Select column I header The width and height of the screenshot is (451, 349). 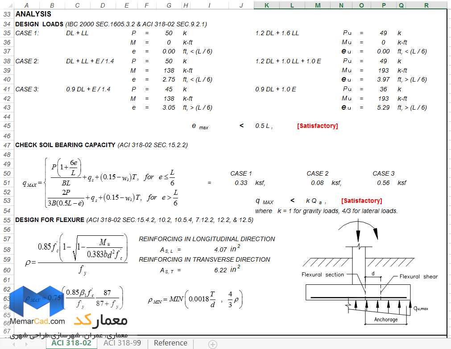pyautogui.click(x=209, y=5)
